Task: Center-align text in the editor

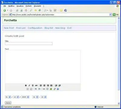Action: [x=44, y=86]
